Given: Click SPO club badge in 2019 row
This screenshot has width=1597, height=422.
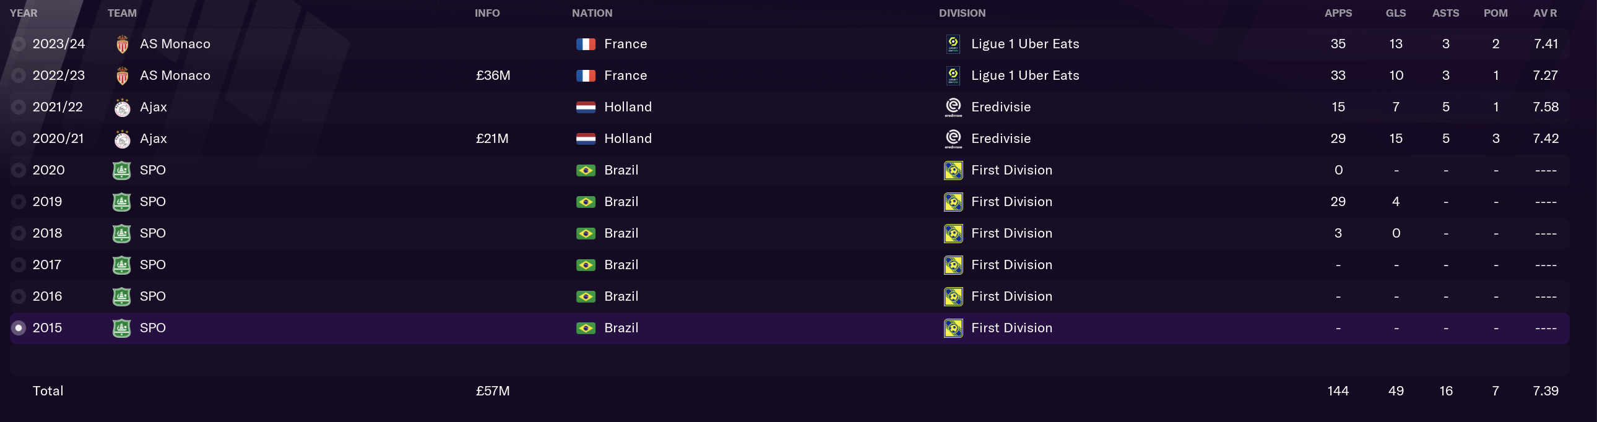Looking at the screenshot, I should pos(121,202).
